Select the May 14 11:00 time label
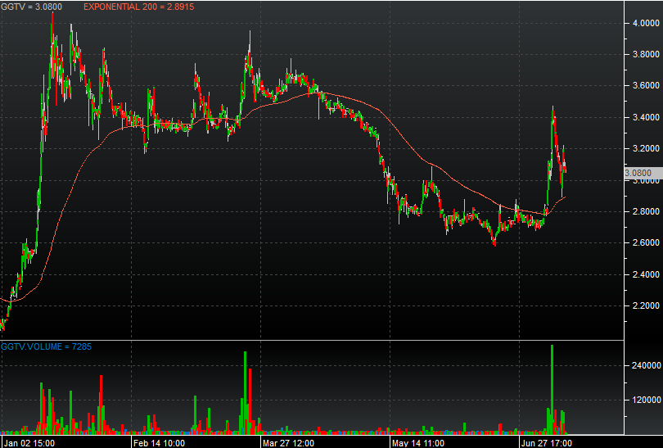The image size is (663, 448). [x=417, y=442]
